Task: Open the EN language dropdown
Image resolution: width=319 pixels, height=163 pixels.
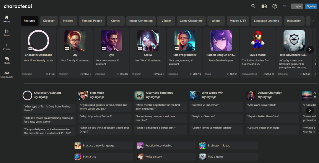Action: click(x=286, y=6)
